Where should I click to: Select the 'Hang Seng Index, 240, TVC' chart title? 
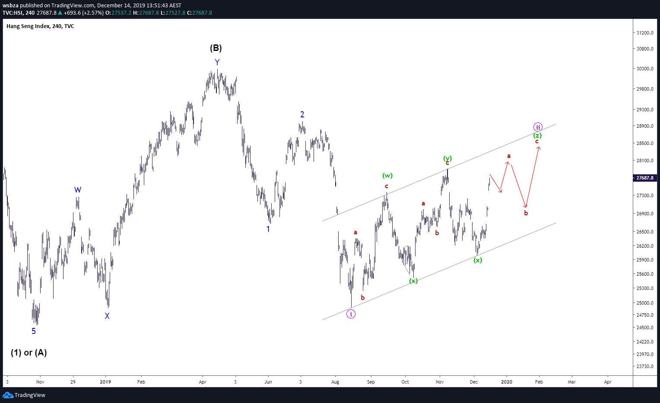point(40,26)
